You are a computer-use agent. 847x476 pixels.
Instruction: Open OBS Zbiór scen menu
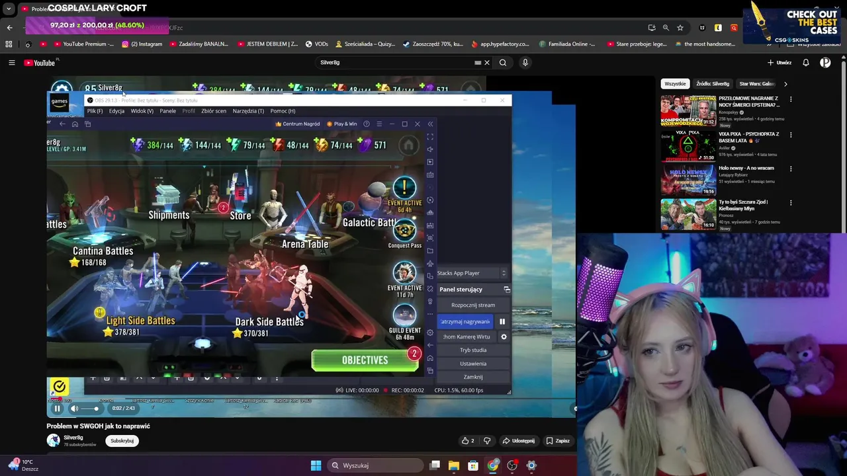click(x=214, y=111)
